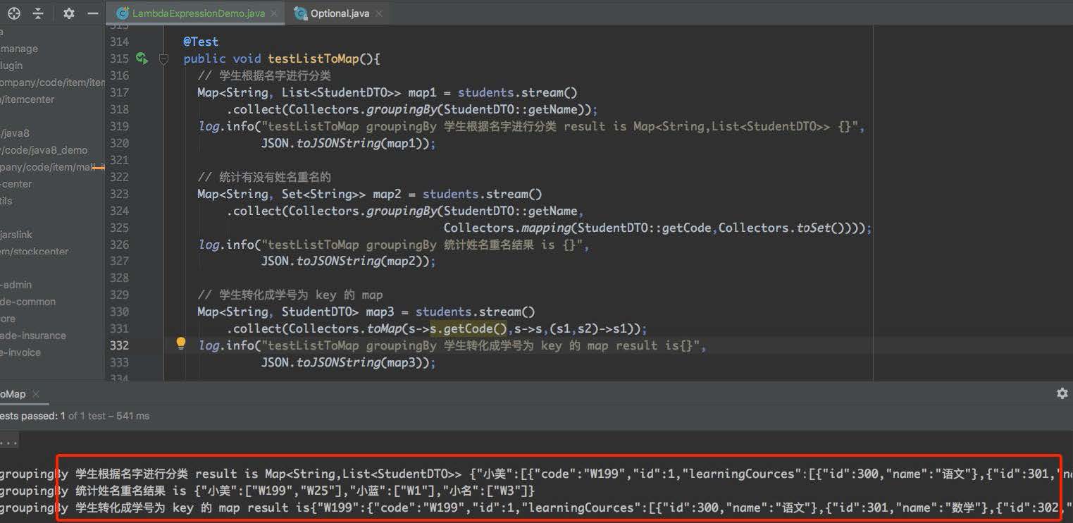The image size is (1073, 523).
Task: Click 'toSet' on line 325
Action: tap(814, 228)
